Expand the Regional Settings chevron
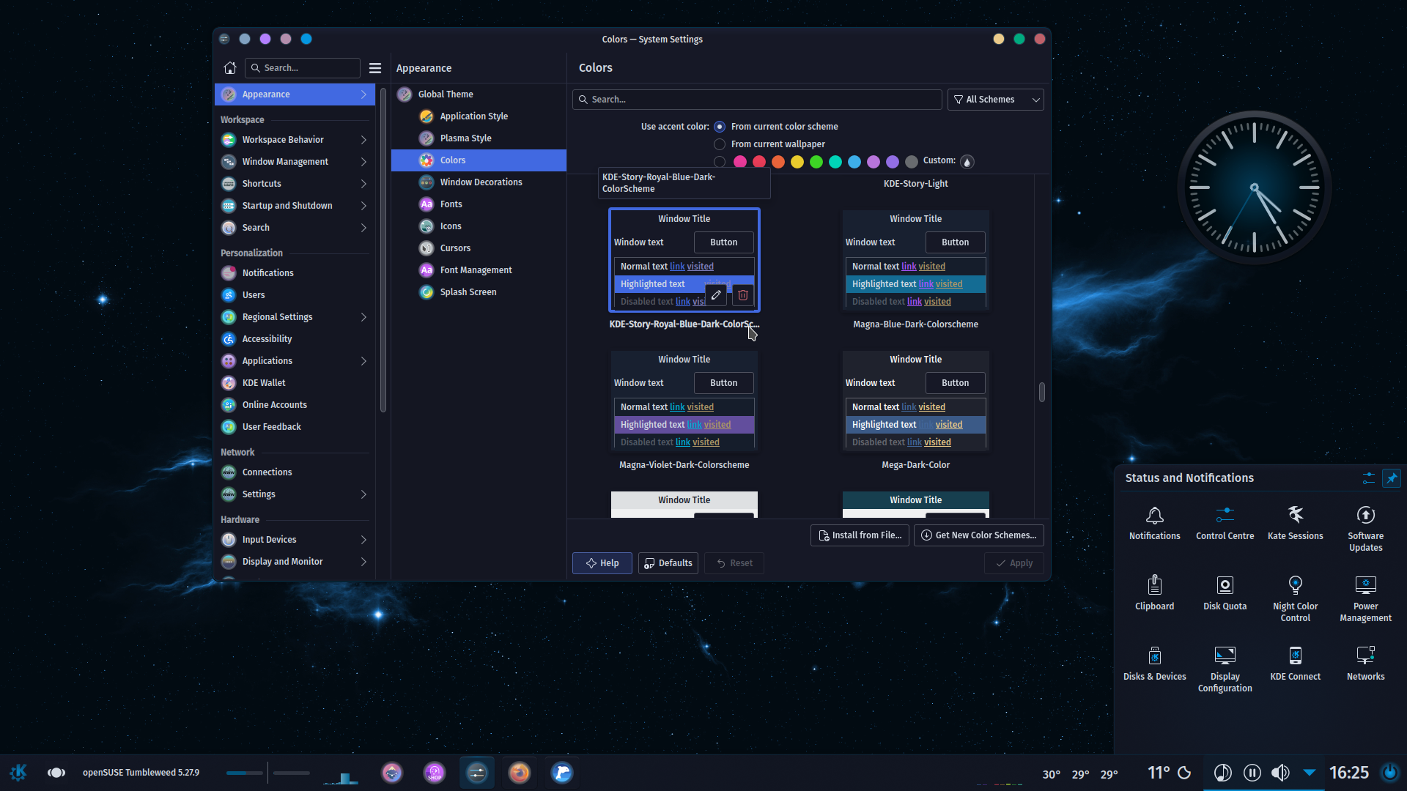The image size is (1407, 791). coord(363,317)
